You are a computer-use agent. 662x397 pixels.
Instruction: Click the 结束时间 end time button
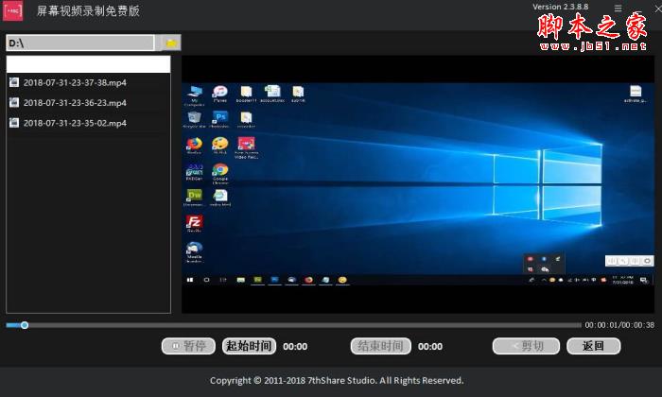380,346
